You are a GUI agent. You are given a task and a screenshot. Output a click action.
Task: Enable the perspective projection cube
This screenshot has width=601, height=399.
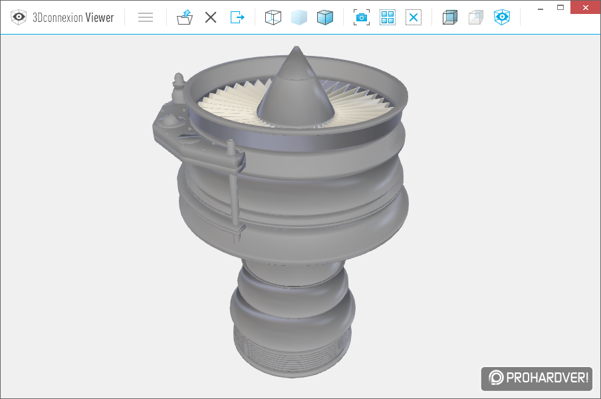point(449,17)
